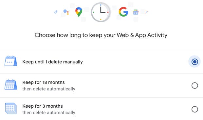Click the Web & App Activity heading text

(142, 35)
